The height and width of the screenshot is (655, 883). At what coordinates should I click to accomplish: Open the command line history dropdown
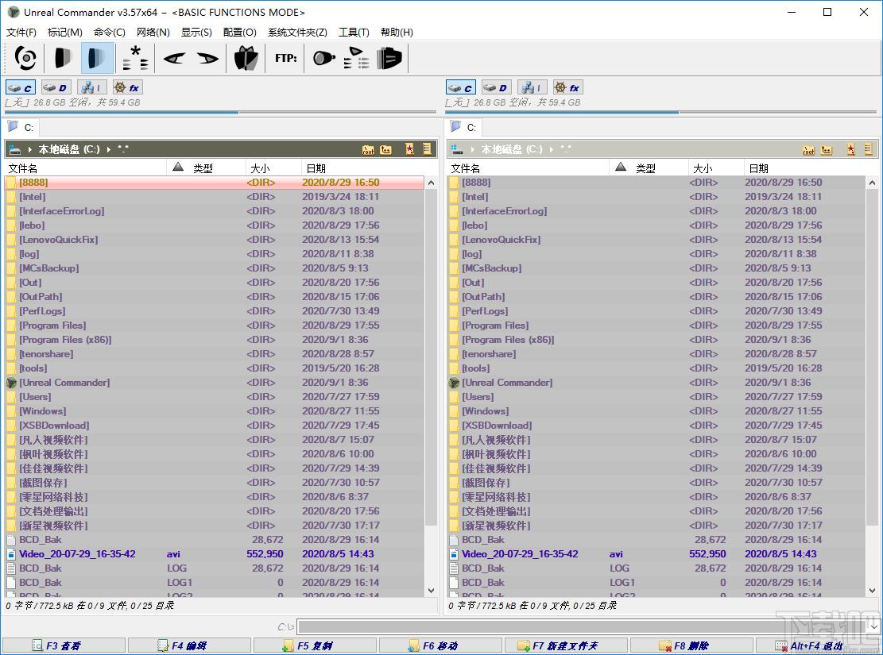(874, 627)
